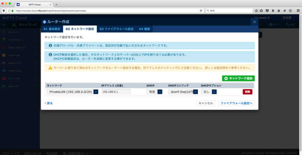The height and width of the screenshot is (155, 302).
Task: Select the 02 ネットワーク設定 tab
Action: click(80, 29)
